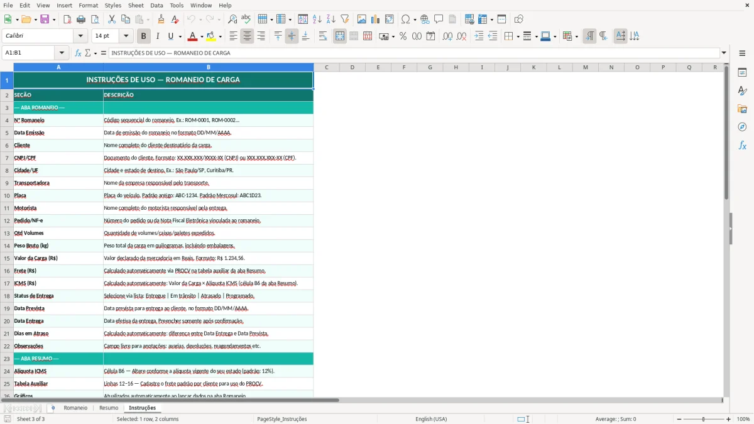Viewport: 754px width, 424px height.
Task: Click the Delete Decimal Place icon
Action: click(461, 36)
